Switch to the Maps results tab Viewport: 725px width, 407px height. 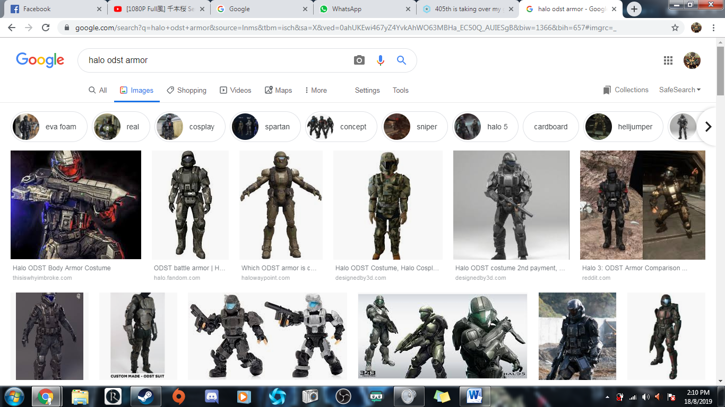(279, 91)
